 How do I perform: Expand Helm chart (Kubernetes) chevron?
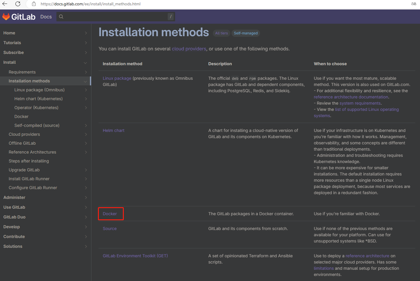click(x=86, y=99)
